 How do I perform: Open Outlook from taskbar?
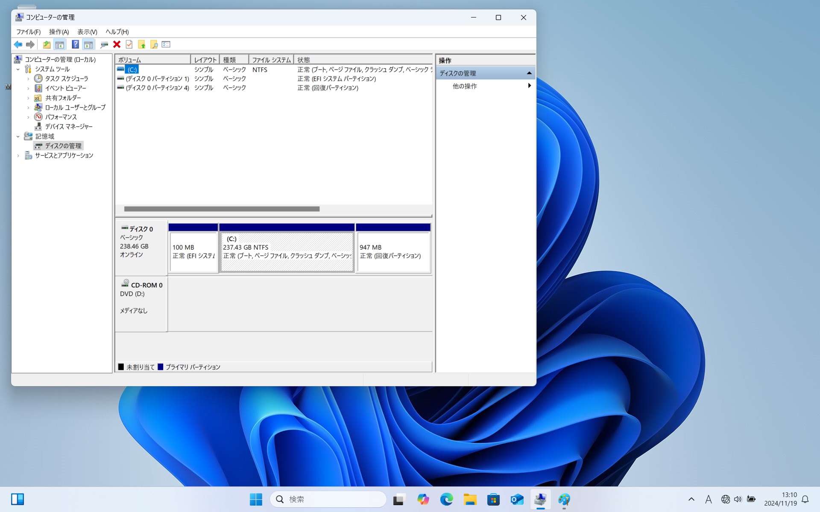[x=517, y=499]
